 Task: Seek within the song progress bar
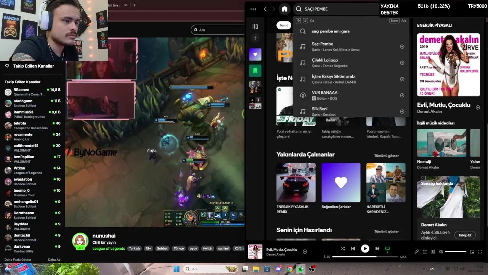[365, 257]
